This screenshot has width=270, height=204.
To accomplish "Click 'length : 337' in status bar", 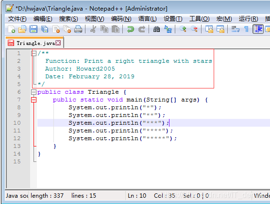I will point(47,196).
